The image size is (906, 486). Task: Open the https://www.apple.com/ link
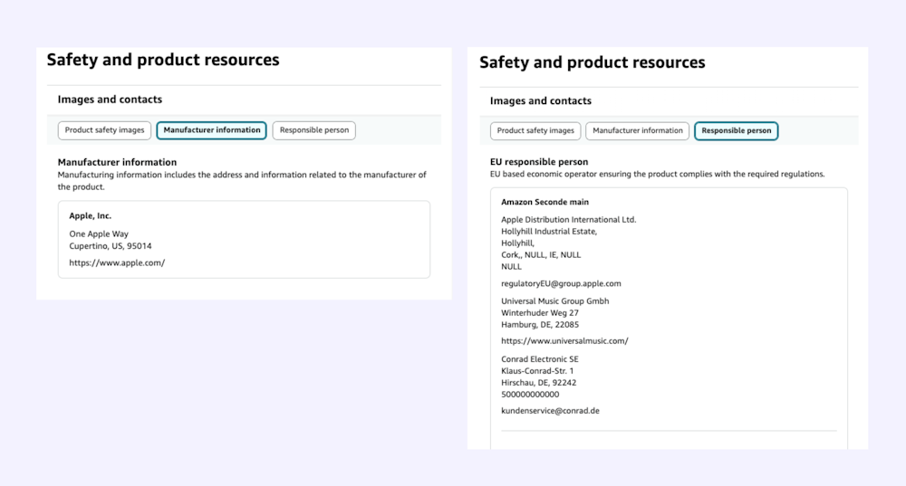click(117, 262)
